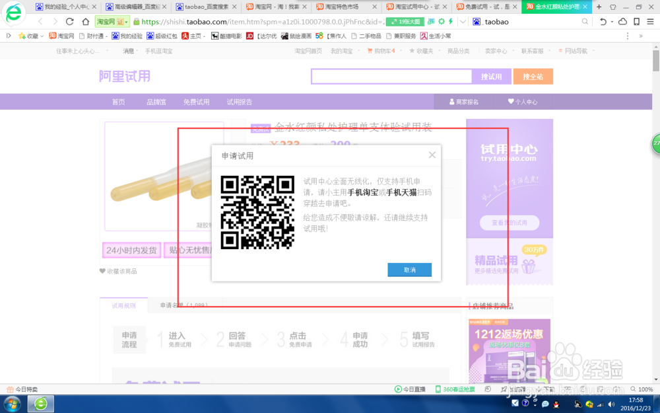Open the 品牌馆 navigation item

[156, 102]
